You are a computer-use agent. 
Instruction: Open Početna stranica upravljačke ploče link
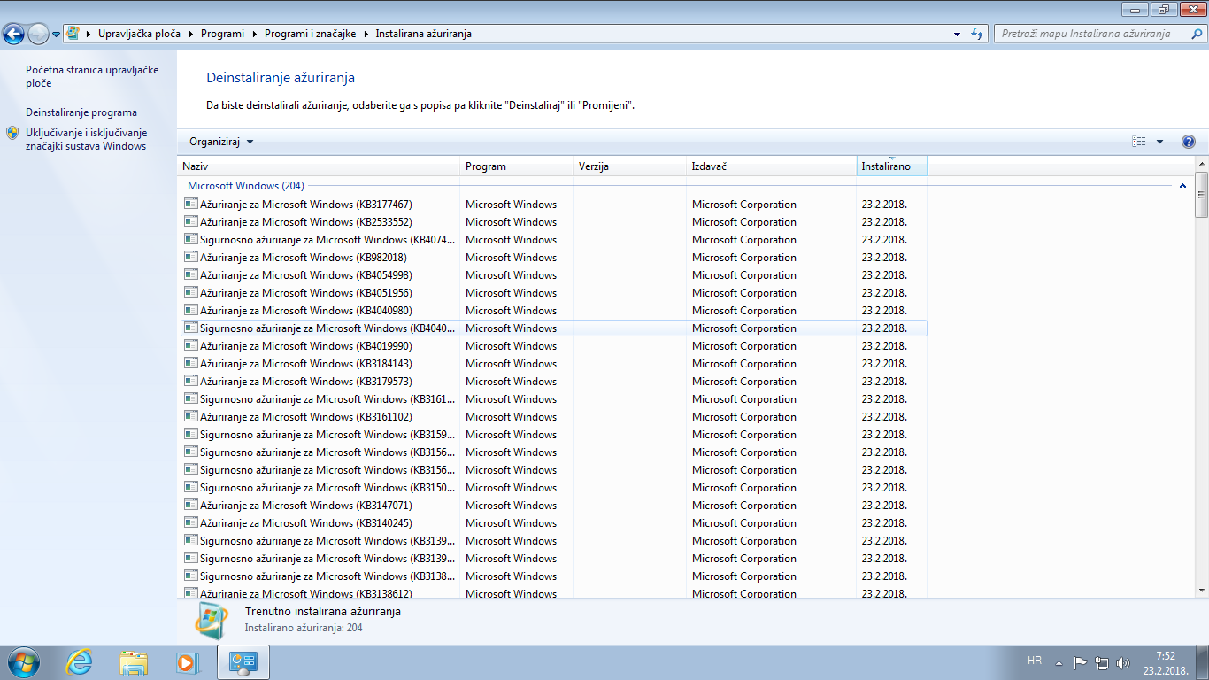(x=92, y=76)
